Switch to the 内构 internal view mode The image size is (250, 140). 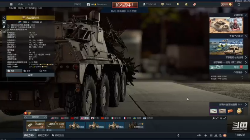coord(43,71)
